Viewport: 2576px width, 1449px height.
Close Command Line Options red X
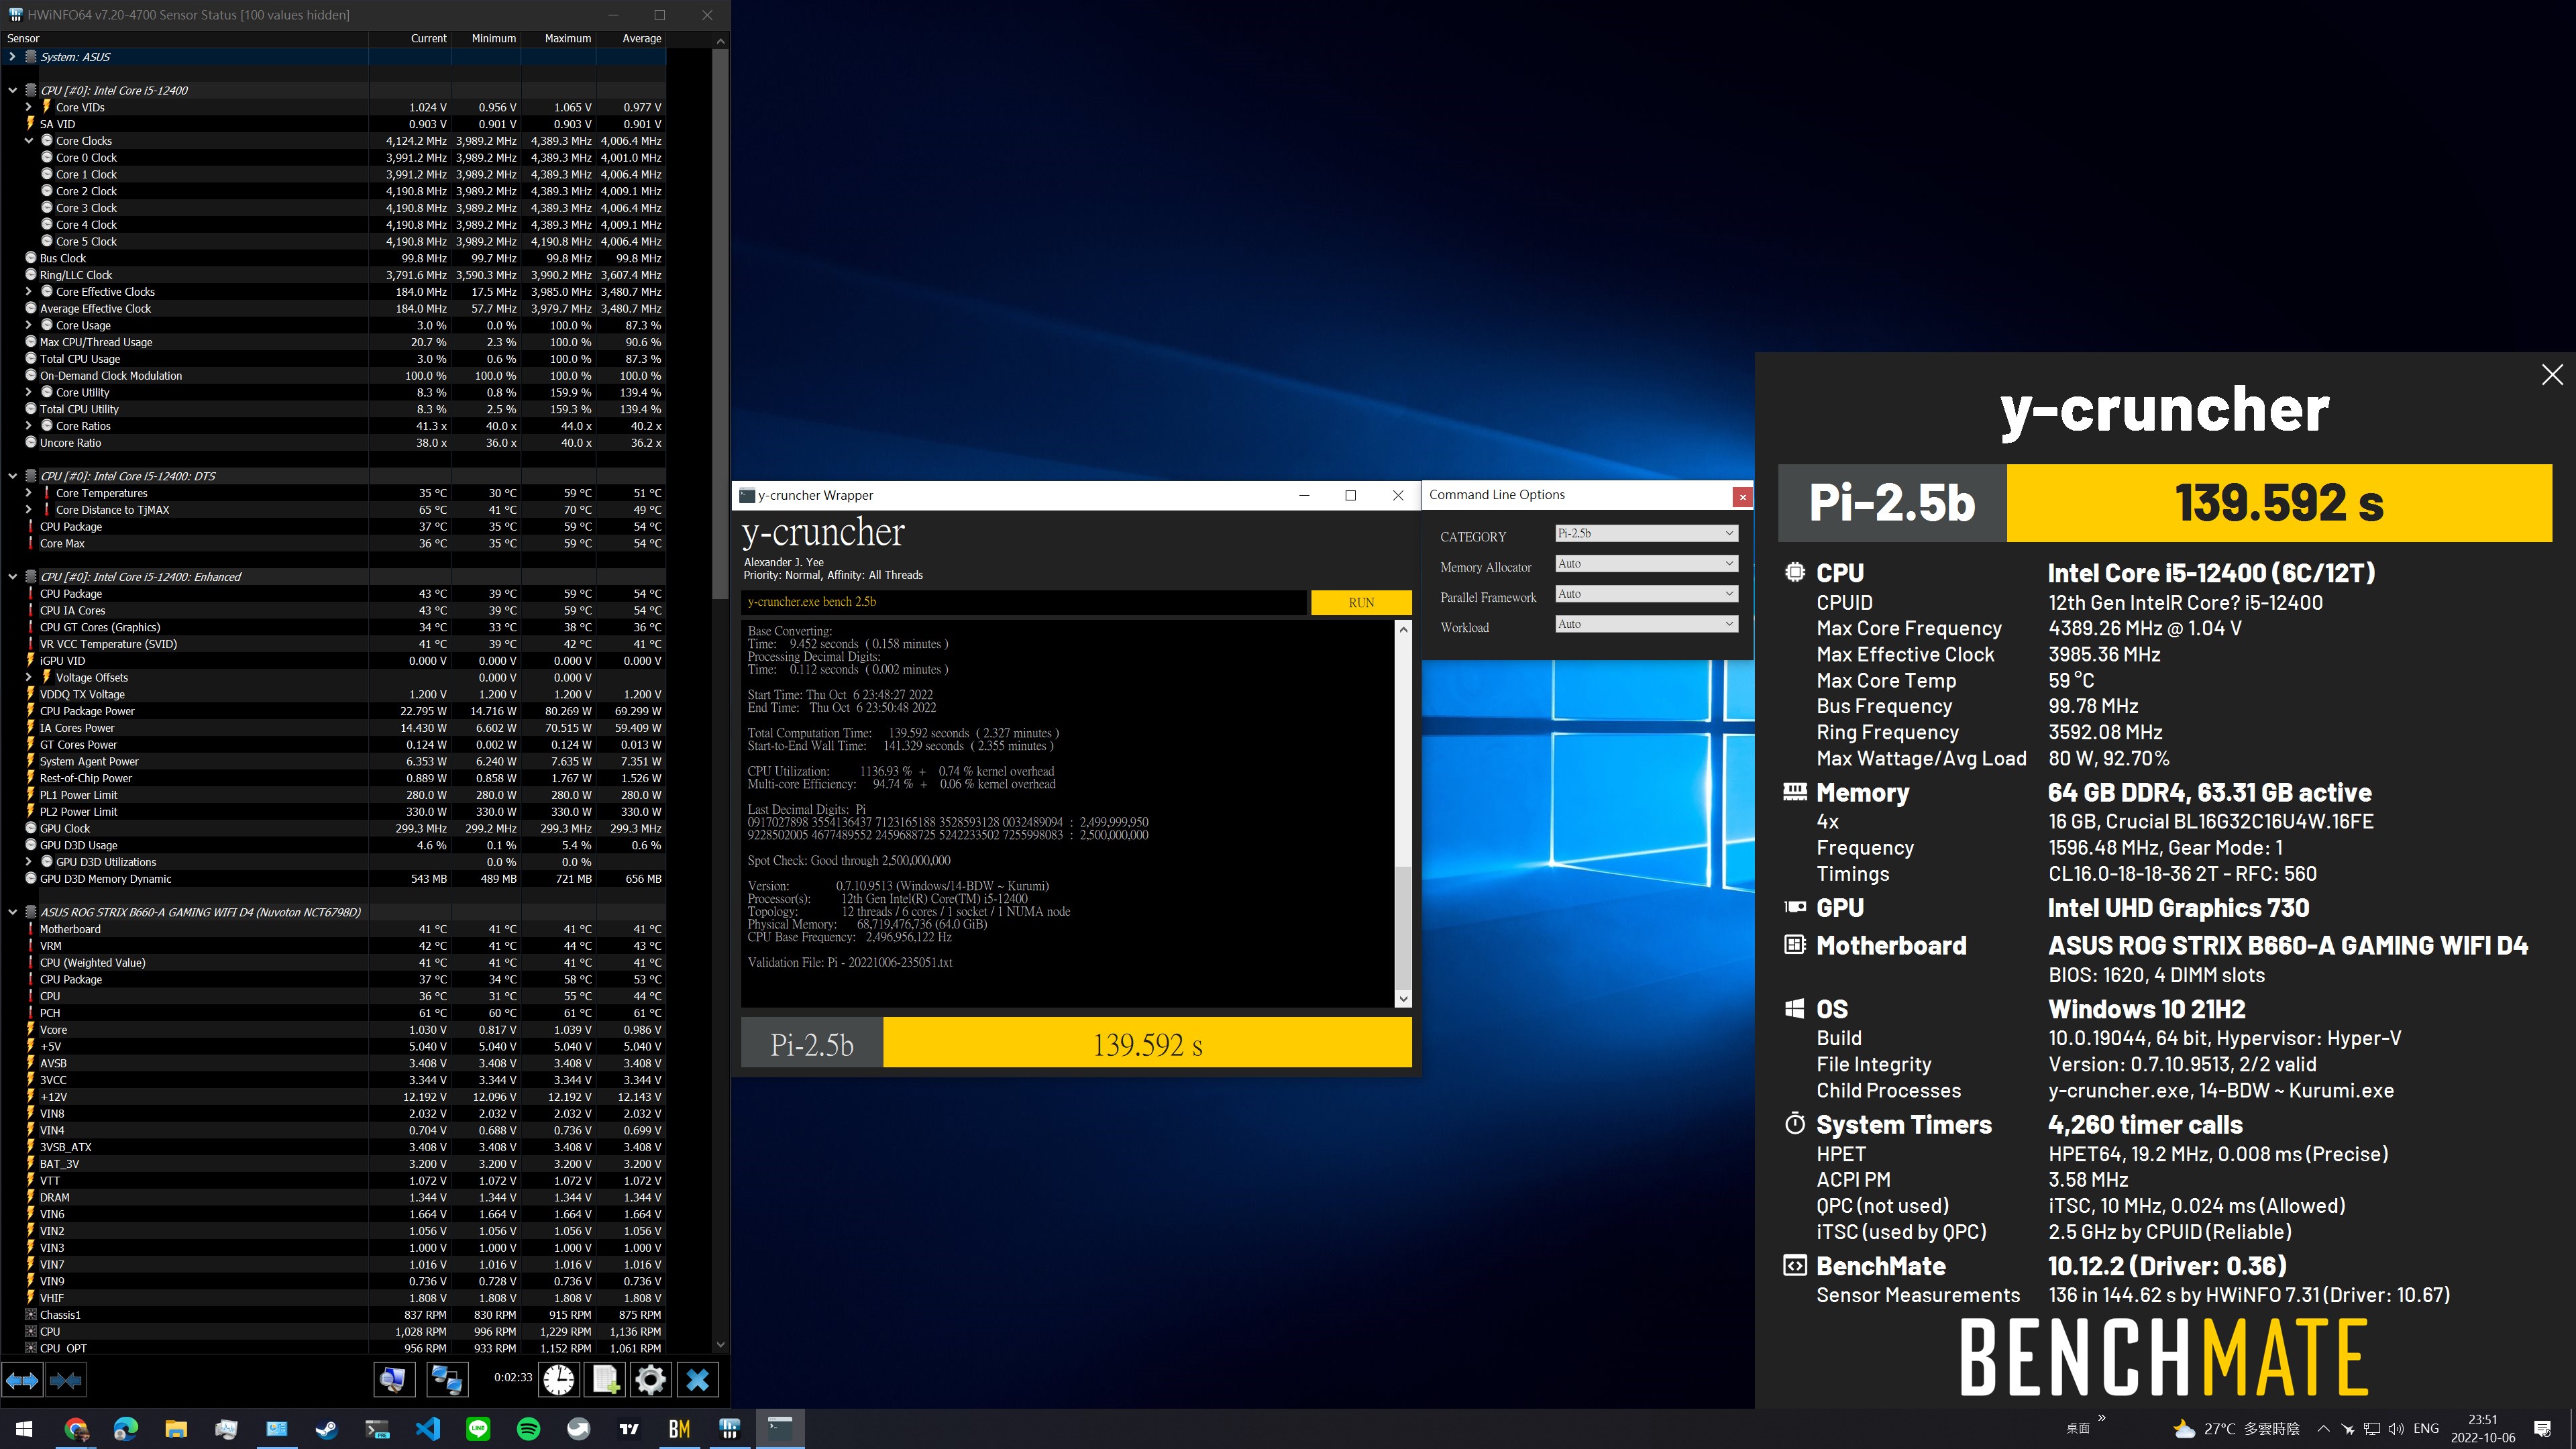pos(1742,496)
